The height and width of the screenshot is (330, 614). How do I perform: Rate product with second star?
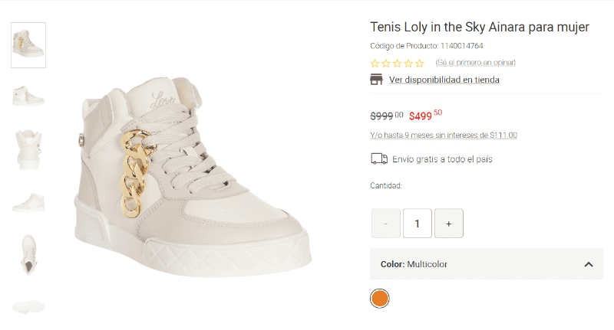(386, 64)
